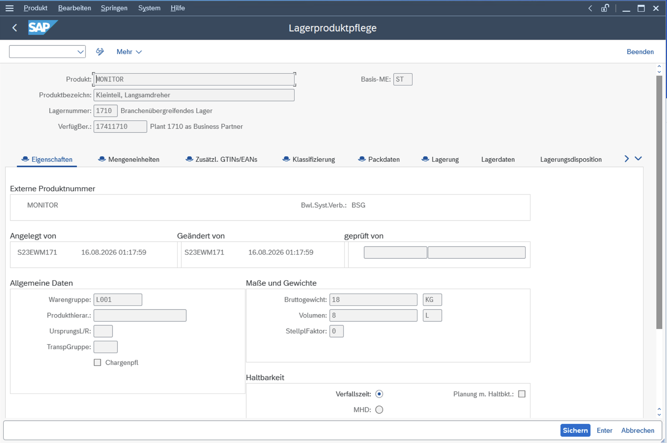Maximize the SAP window
The height and width of the screenshot is (443, 667).
point(641,8)
